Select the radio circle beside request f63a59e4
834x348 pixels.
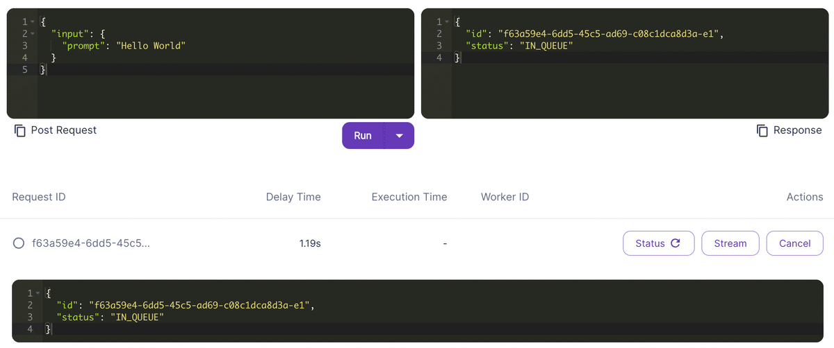(x=19, y=243)
